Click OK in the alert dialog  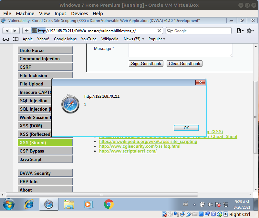tap(186, 128)
